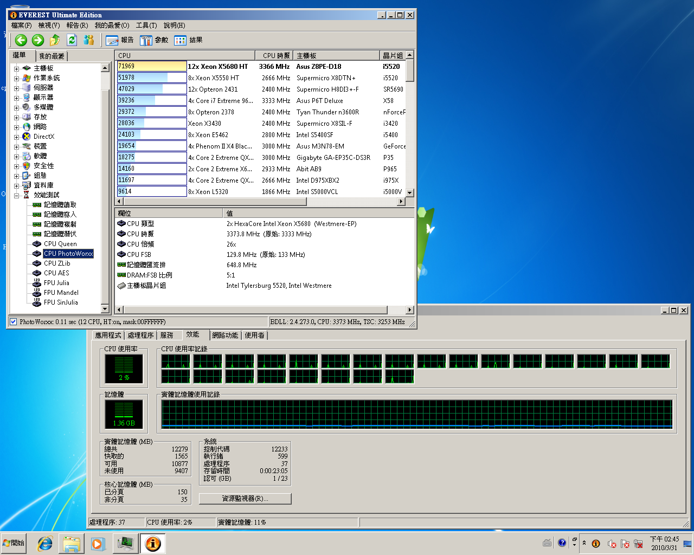Switch to the 選單 tab in sidebar
Screen dimensions: 694x555
click(20, 55)
